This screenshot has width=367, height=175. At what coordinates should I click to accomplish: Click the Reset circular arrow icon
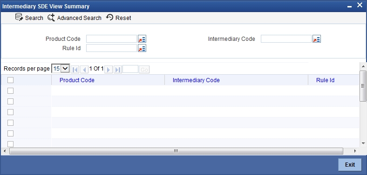(x=109, y=17)
